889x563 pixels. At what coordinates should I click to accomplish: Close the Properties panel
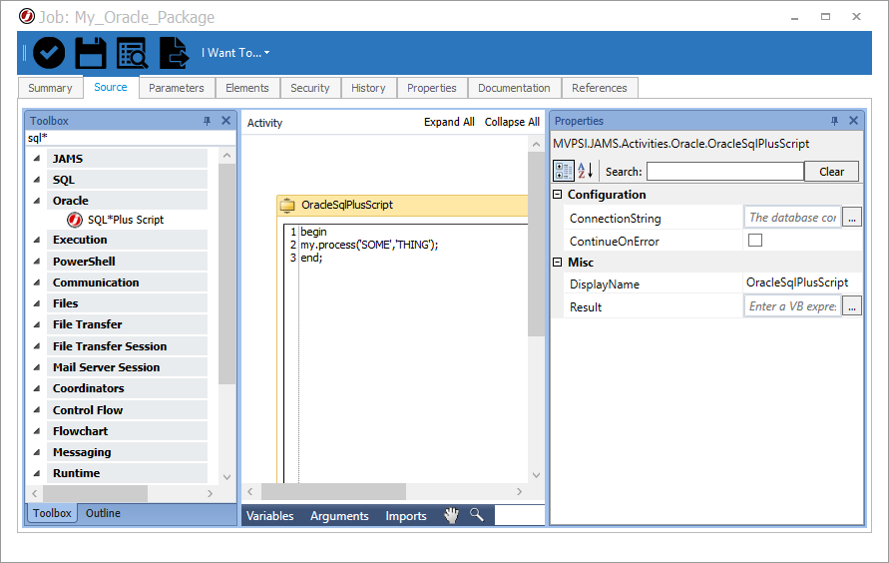(853, 120)
